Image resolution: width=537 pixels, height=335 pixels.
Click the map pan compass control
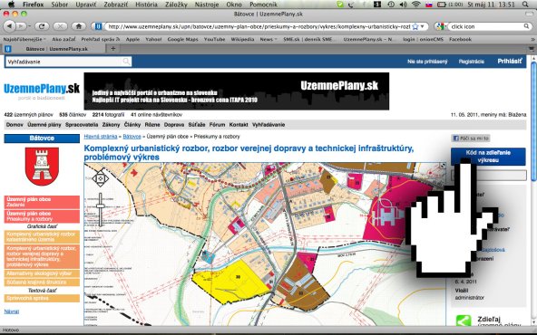coord(100,178)
